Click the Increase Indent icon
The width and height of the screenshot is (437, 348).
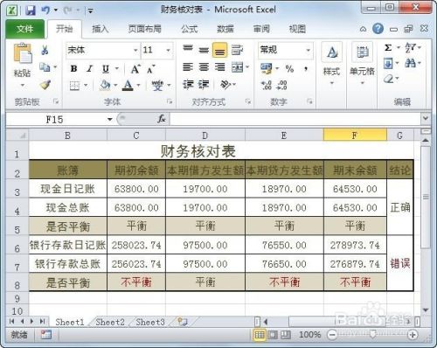(204, 85)
